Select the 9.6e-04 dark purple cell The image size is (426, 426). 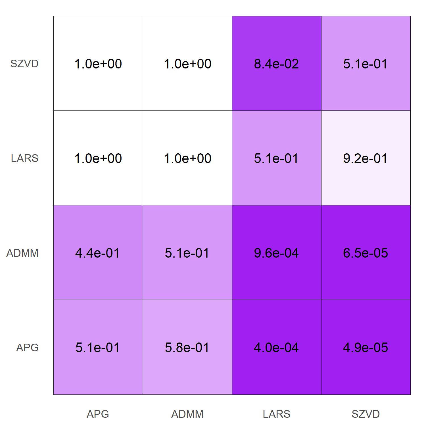(277, 253)
